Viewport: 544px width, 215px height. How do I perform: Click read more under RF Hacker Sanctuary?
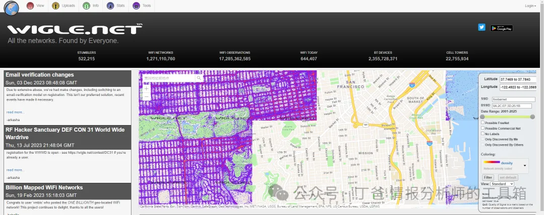(15, 170)
